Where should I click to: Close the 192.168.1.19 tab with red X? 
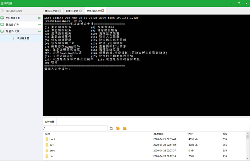(103, 11)
